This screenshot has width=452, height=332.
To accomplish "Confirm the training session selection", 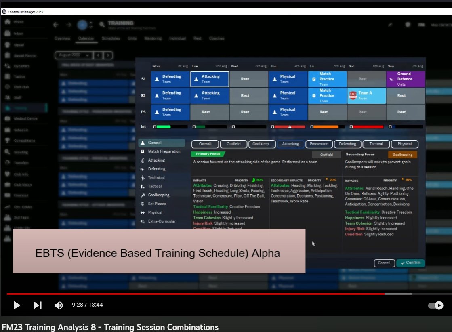I will (x=410, y=263).
